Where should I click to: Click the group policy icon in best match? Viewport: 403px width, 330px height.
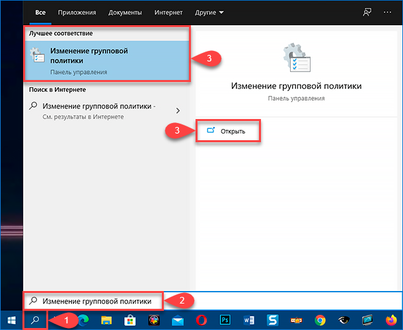point(38,55)
